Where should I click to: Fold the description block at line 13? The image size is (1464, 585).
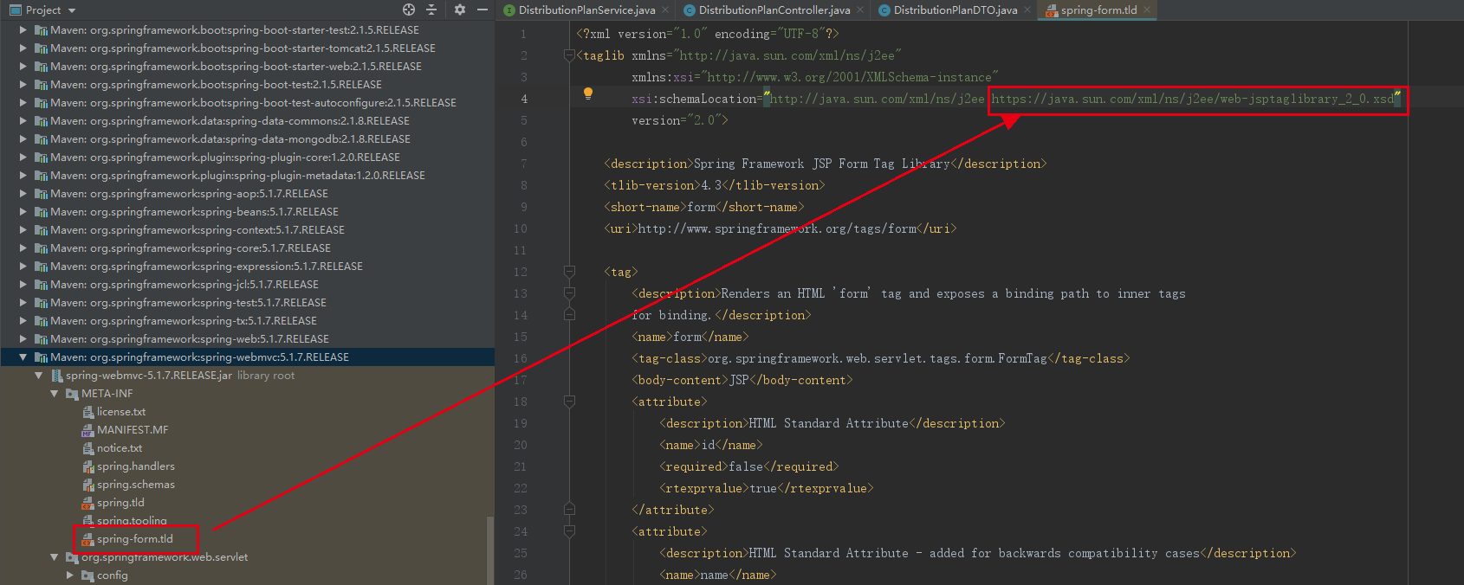[x=569, y=293]
